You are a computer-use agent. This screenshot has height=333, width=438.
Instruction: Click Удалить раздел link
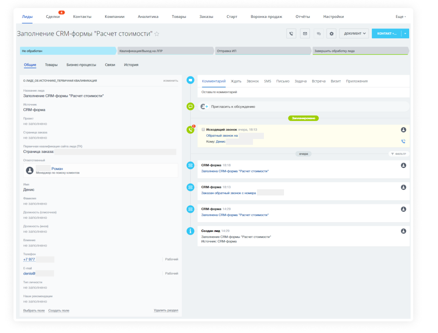tap(166, 311)
